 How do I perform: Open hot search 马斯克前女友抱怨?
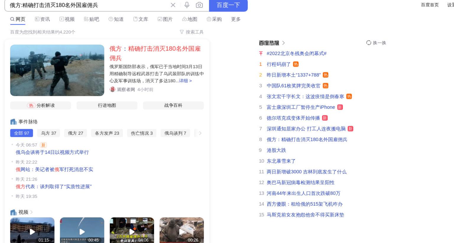pyautogui.click(x=305, y=215)
